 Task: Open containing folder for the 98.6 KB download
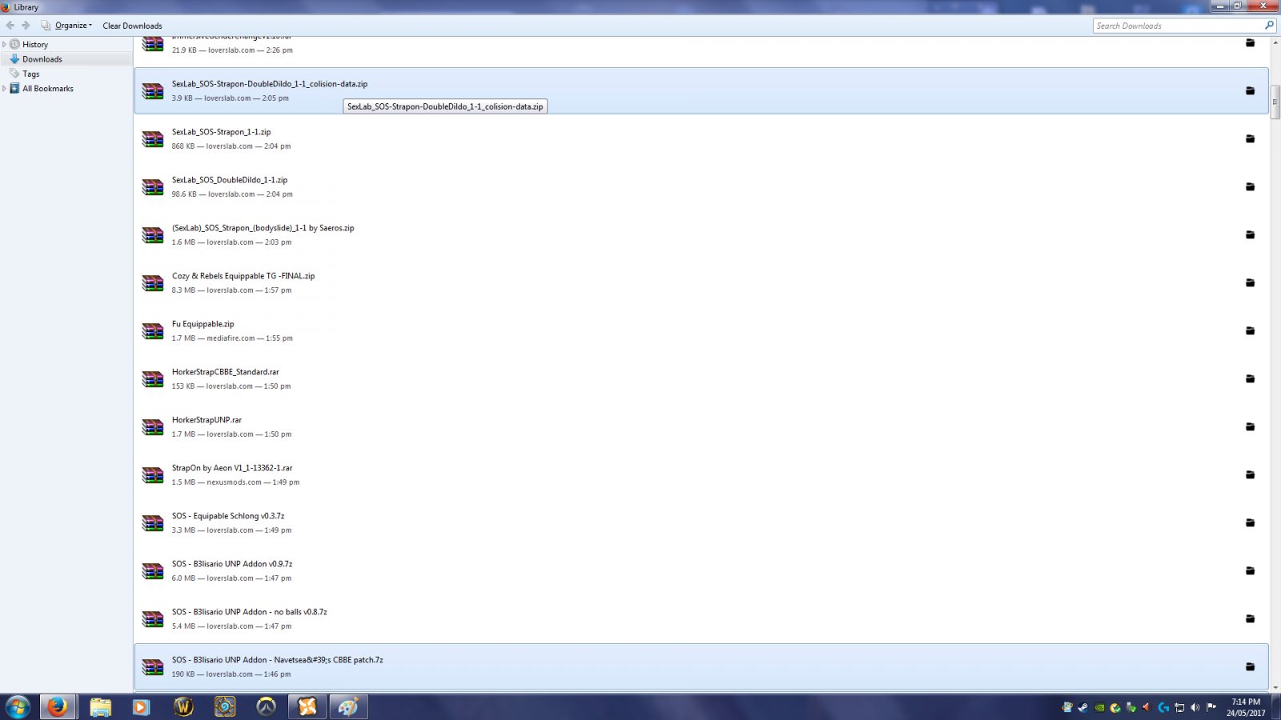pyautogui.click(x=1250, y=186)
